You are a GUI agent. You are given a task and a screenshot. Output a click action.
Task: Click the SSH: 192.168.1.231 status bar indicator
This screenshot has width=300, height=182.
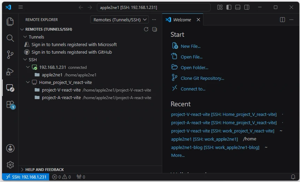25,177
